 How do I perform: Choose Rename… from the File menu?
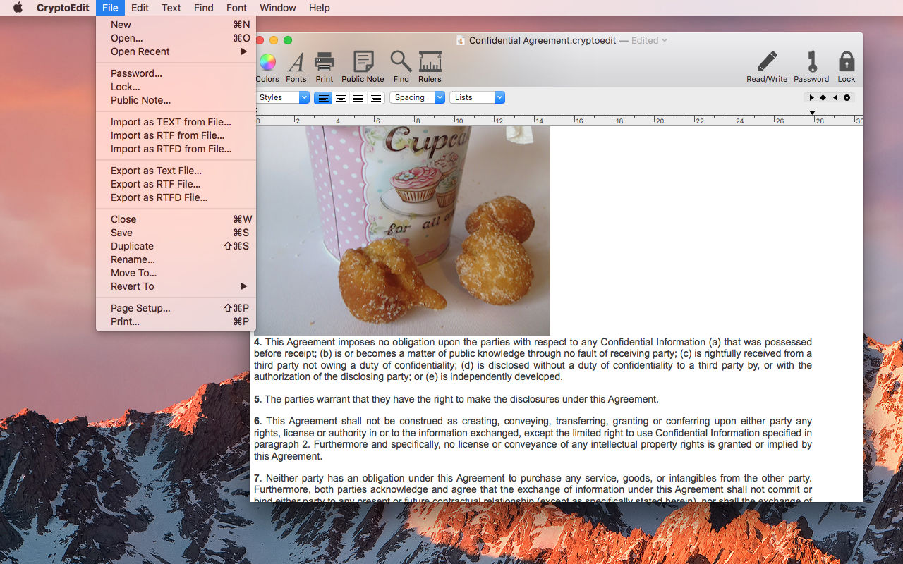(x=176, y=259)
